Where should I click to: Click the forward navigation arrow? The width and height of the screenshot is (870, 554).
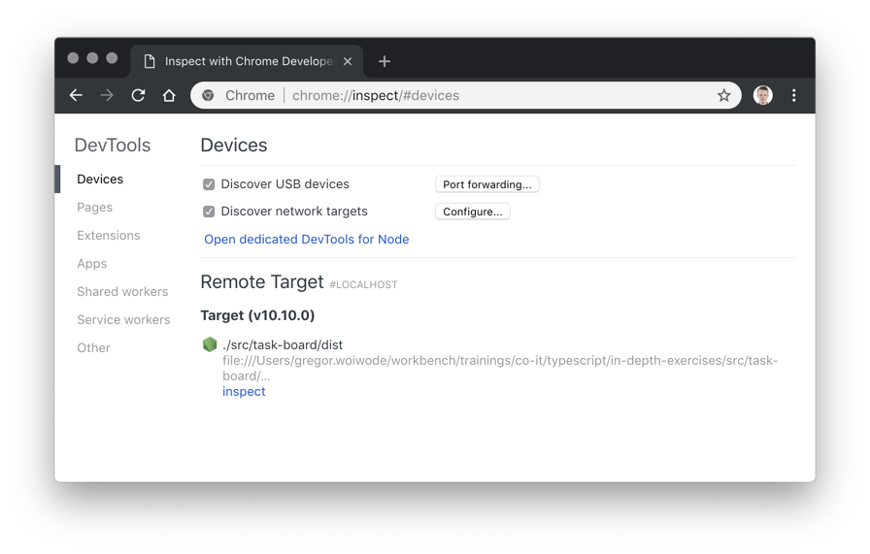click(x=107, y=95)
